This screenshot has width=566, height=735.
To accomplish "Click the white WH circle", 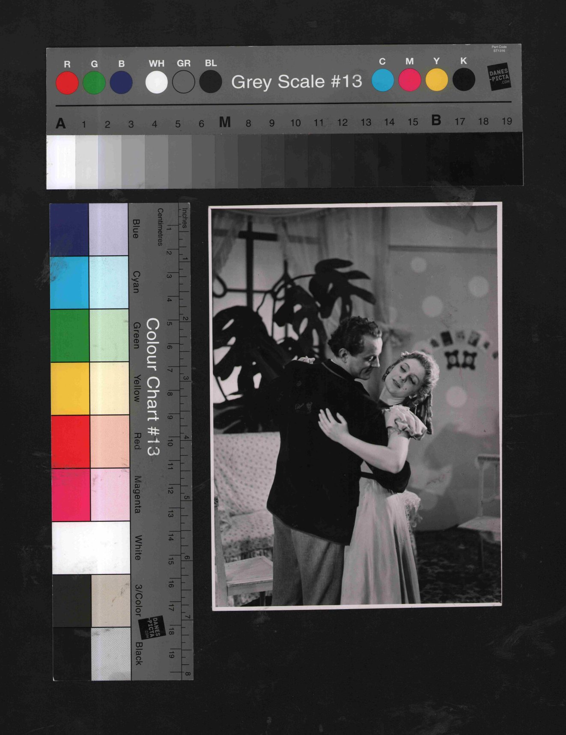I will point(157,82).
